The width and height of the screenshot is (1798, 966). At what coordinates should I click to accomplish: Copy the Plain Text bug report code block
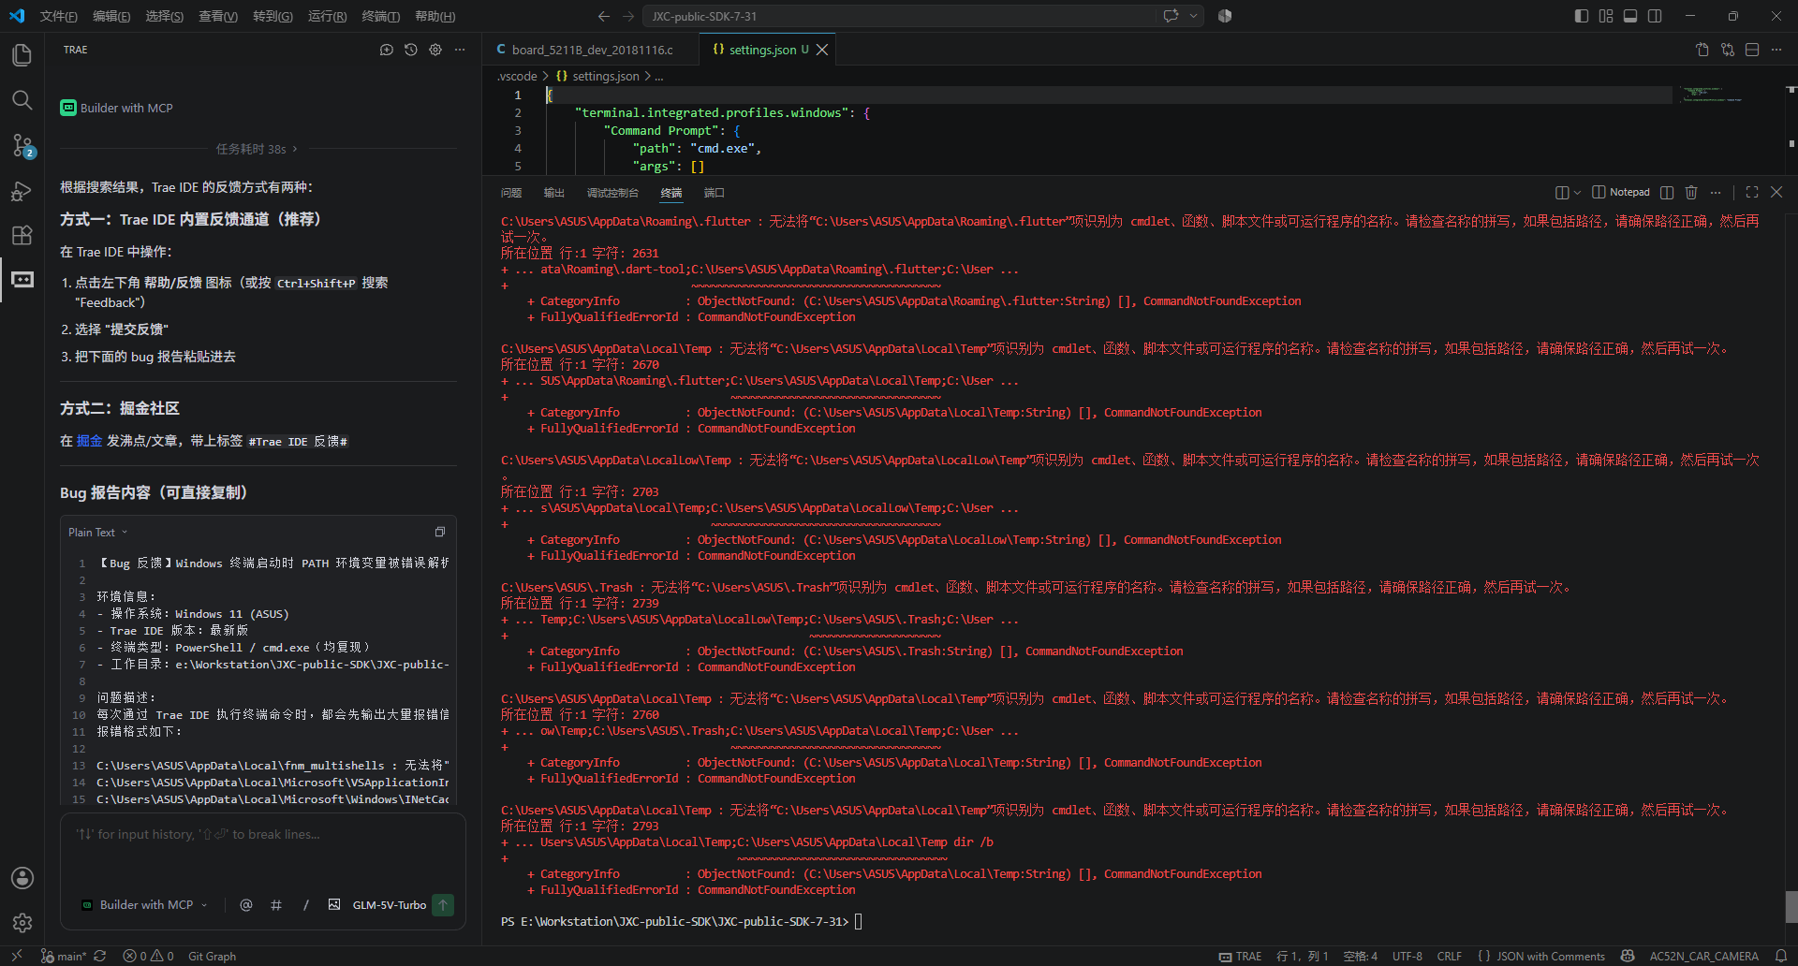440,532
